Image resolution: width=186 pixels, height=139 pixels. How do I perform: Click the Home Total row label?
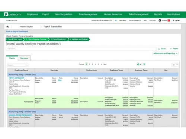point(29,102)
